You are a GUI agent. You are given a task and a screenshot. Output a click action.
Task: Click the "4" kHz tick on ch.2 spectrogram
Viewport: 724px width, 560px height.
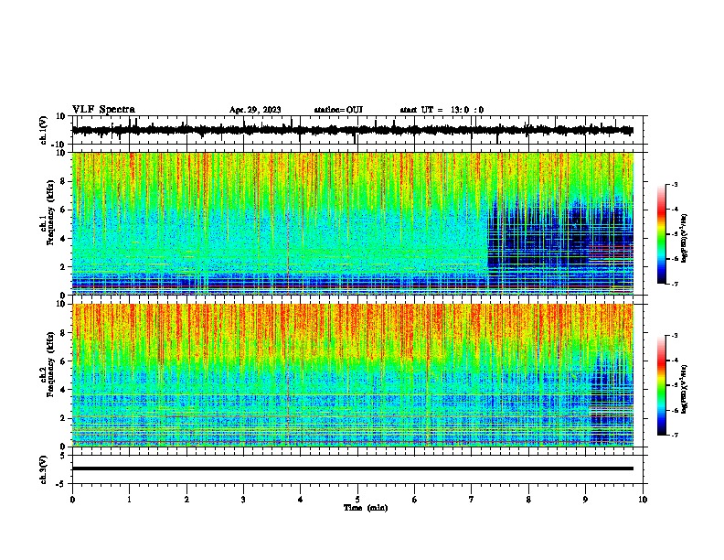point(64,390)
